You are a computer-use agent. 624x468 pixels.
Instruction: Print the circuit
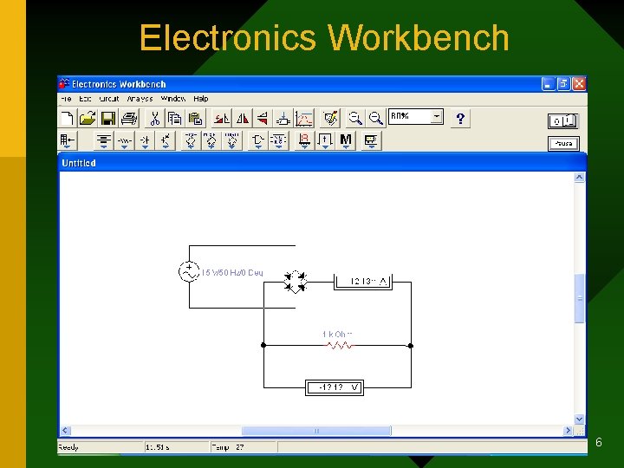pyautogui.click(x=128, y=118)
